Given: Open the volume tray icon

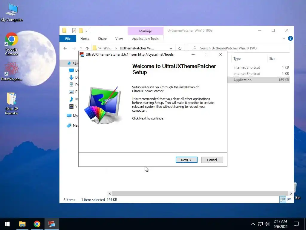Looking at the screenshot, I should point(267,224).
